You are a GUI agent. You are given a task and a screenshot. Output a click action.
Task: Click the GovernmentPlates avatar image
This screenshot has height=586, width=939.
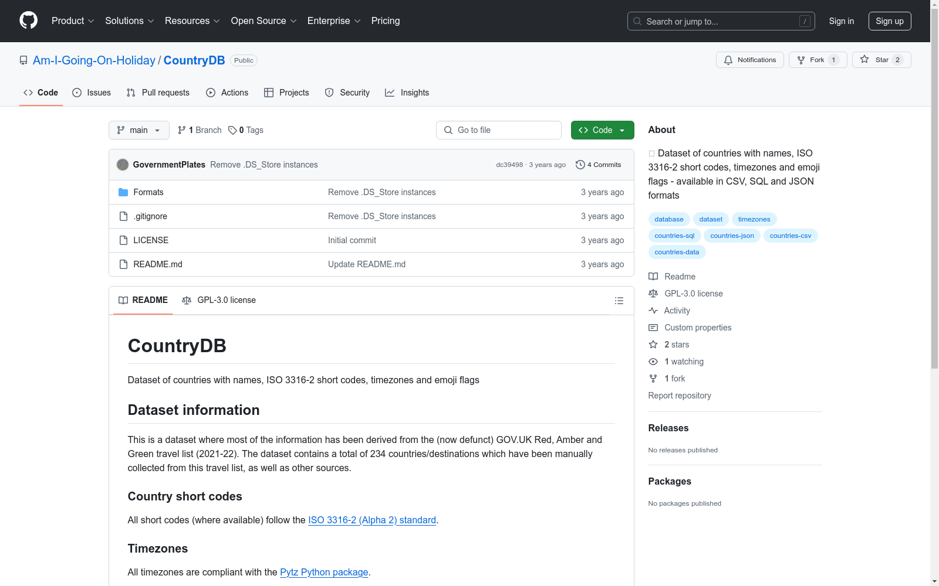[x=123, y=165]
